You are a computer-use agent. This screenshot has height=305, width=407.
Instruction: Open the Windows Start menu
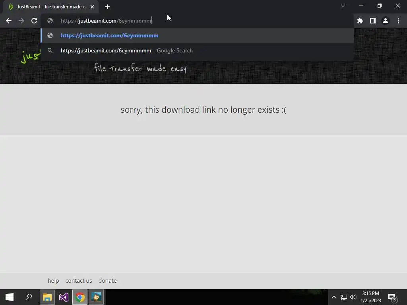pyautogui.click(x=10, y=297)
